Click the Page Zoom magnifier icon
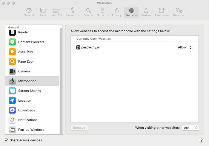 (12, 61)
